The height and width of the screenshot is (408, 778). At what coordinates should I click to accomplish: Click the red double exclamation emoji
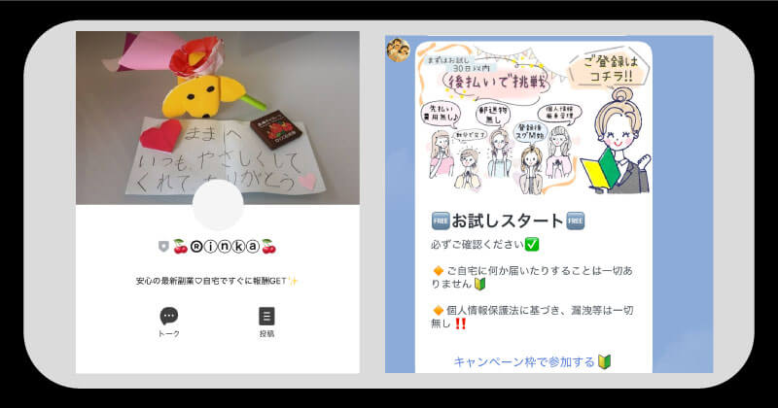460,323
